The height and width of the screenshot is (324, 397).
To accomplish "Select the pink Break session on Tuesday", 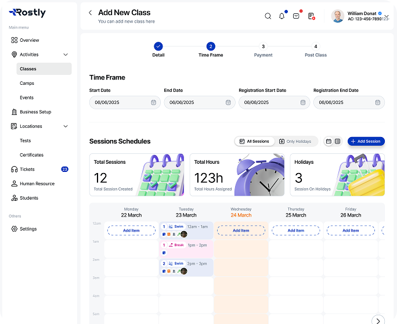I will [186, 249].
